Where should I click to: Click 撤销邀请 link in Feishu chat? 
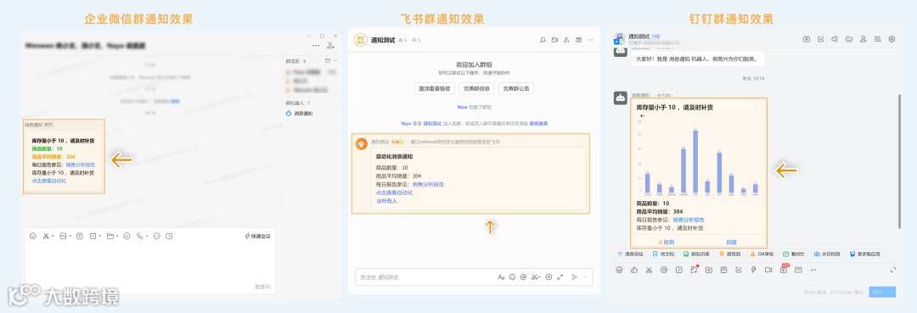point(538,124)
